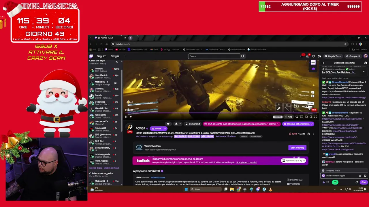Click the green channel points icon
This screenshot has height=207, width=369.
(x=335, y=182)
